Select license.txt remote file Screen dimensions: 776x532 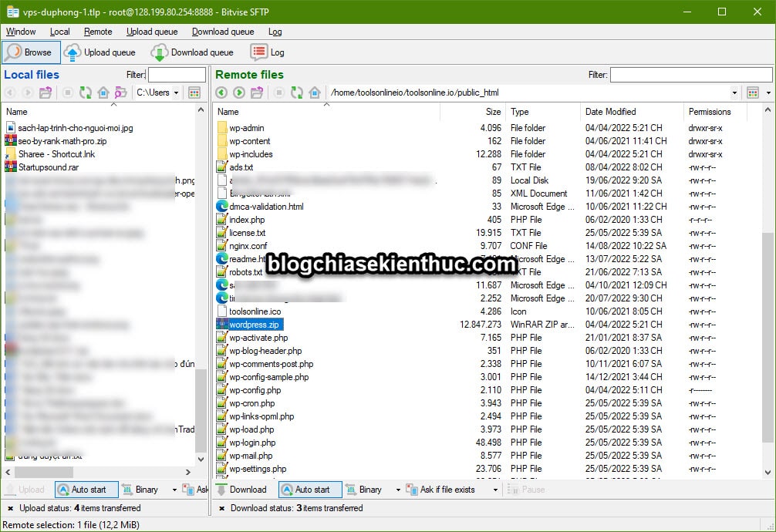pyautogui.click(x=248, y=233)
